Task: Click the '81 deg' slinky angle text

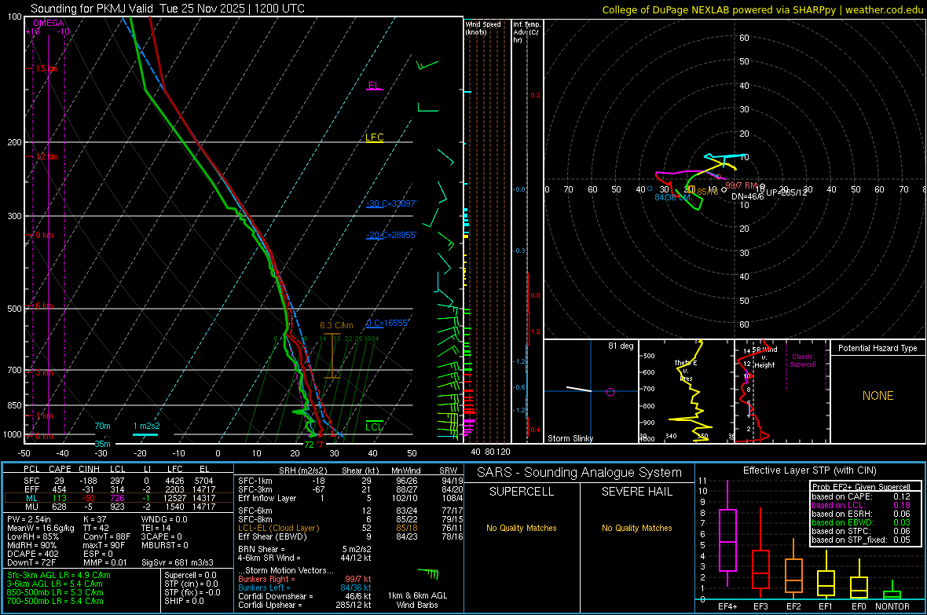Action: [621, 346]
